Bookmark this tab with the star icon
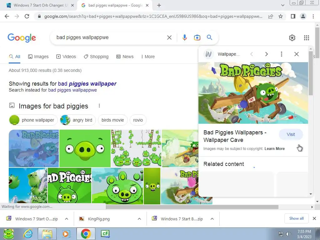Screen dimensions: 320x240 tap(281, 16)
